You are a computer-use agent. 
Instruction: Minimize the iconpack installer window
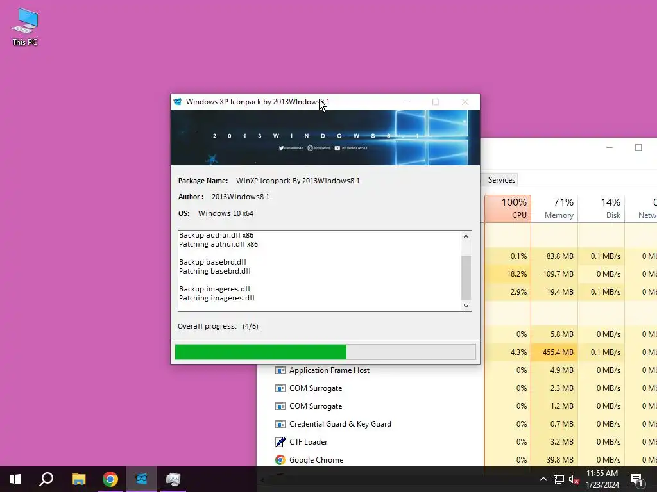(406, 102)
